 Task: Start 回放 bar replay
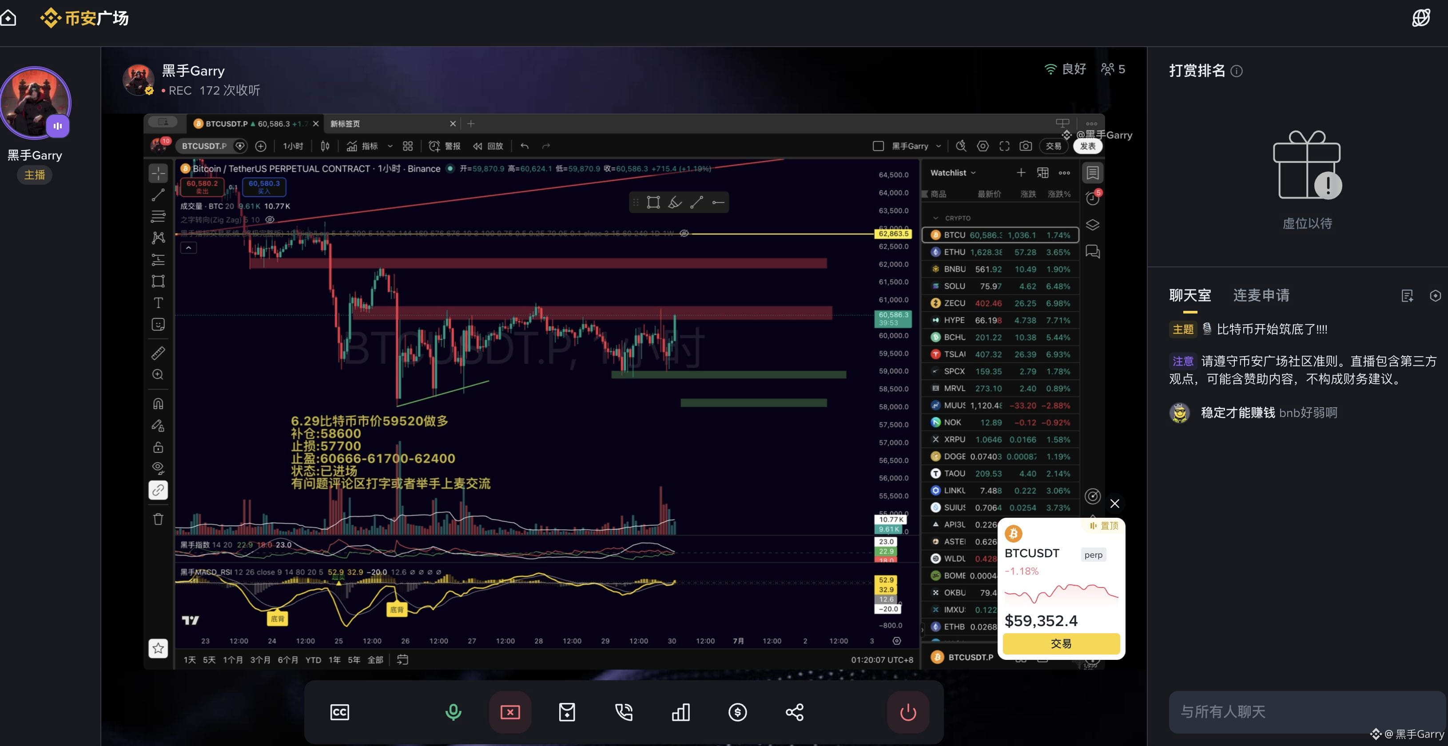[x=488, y=146]
